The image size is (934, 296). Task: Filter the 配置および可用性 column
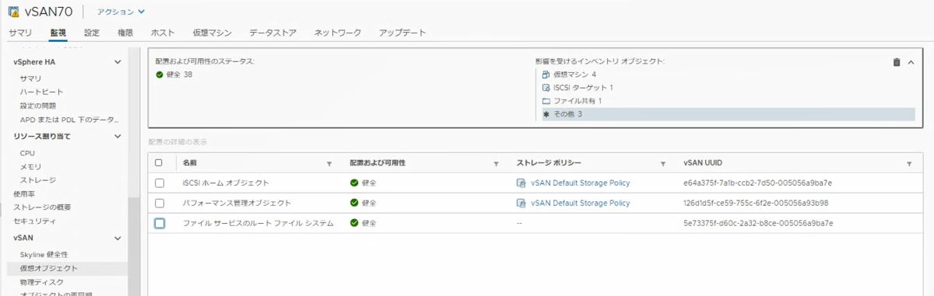(x=496, y=164)
